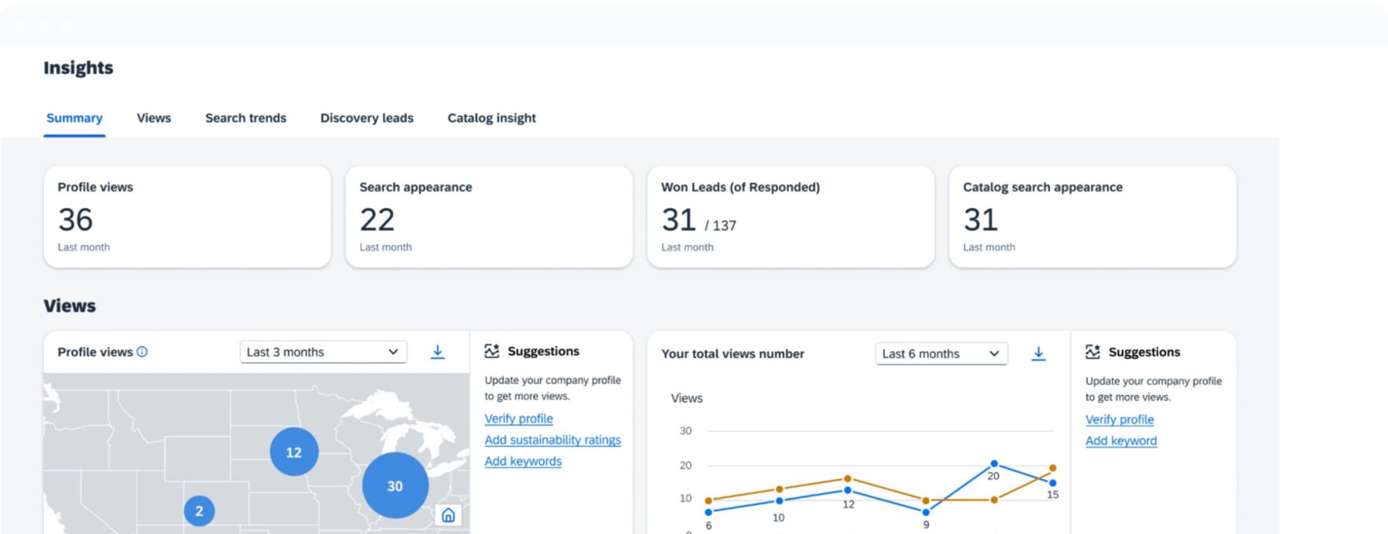This screenshot has width=1388, height=534.
Task: Switch to the Views tab
Action: [153, 118]
